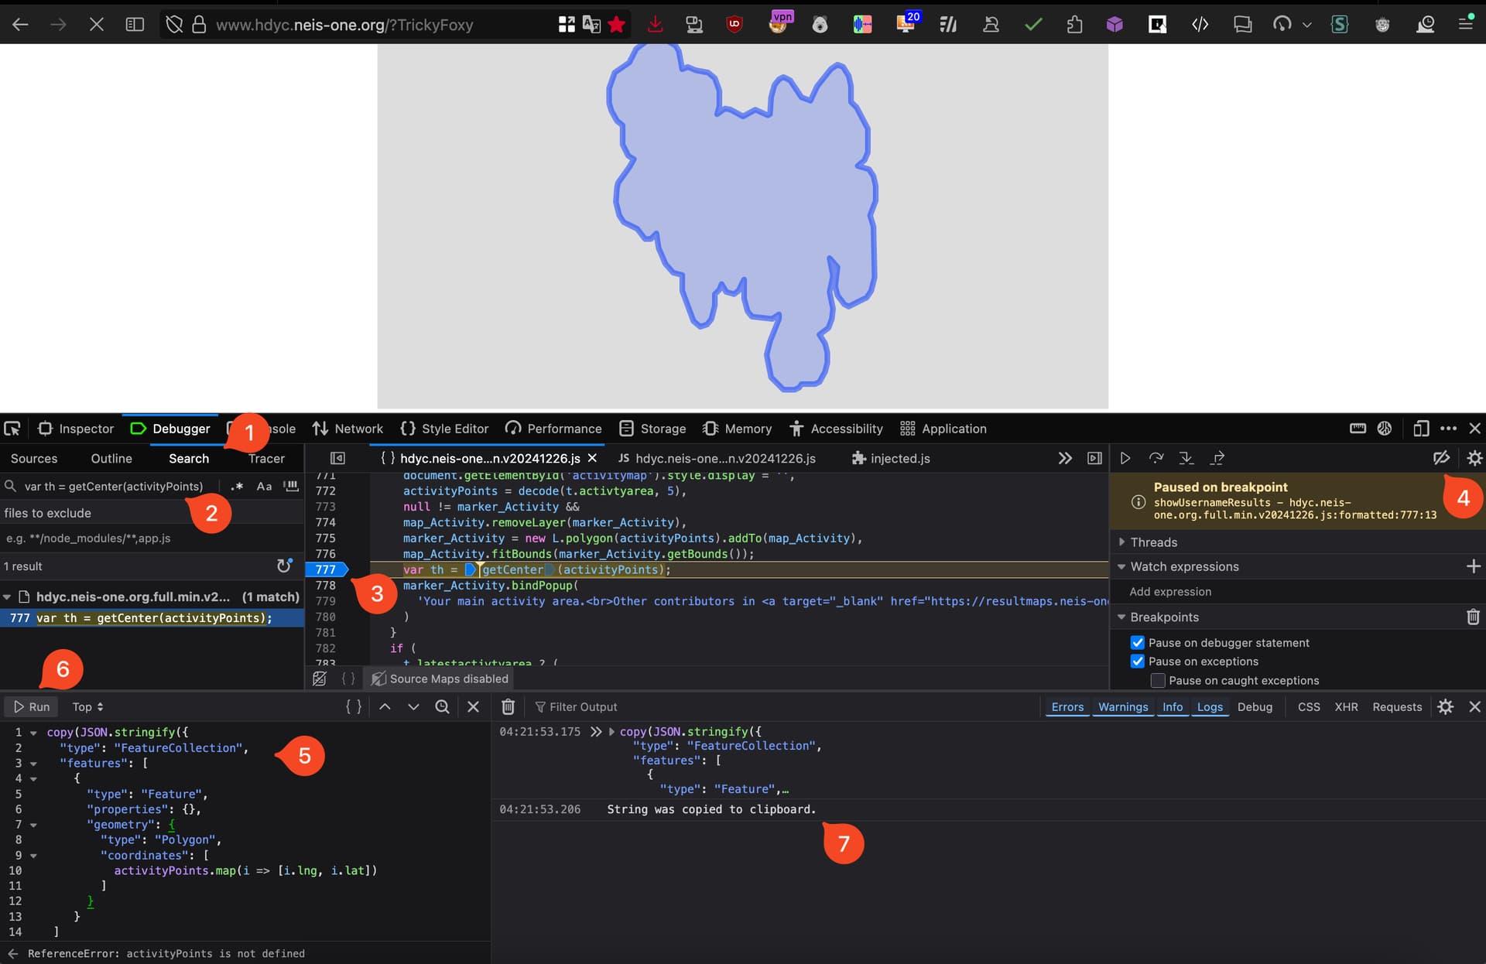Switch to the Performance tab

(x=553, y=429)
